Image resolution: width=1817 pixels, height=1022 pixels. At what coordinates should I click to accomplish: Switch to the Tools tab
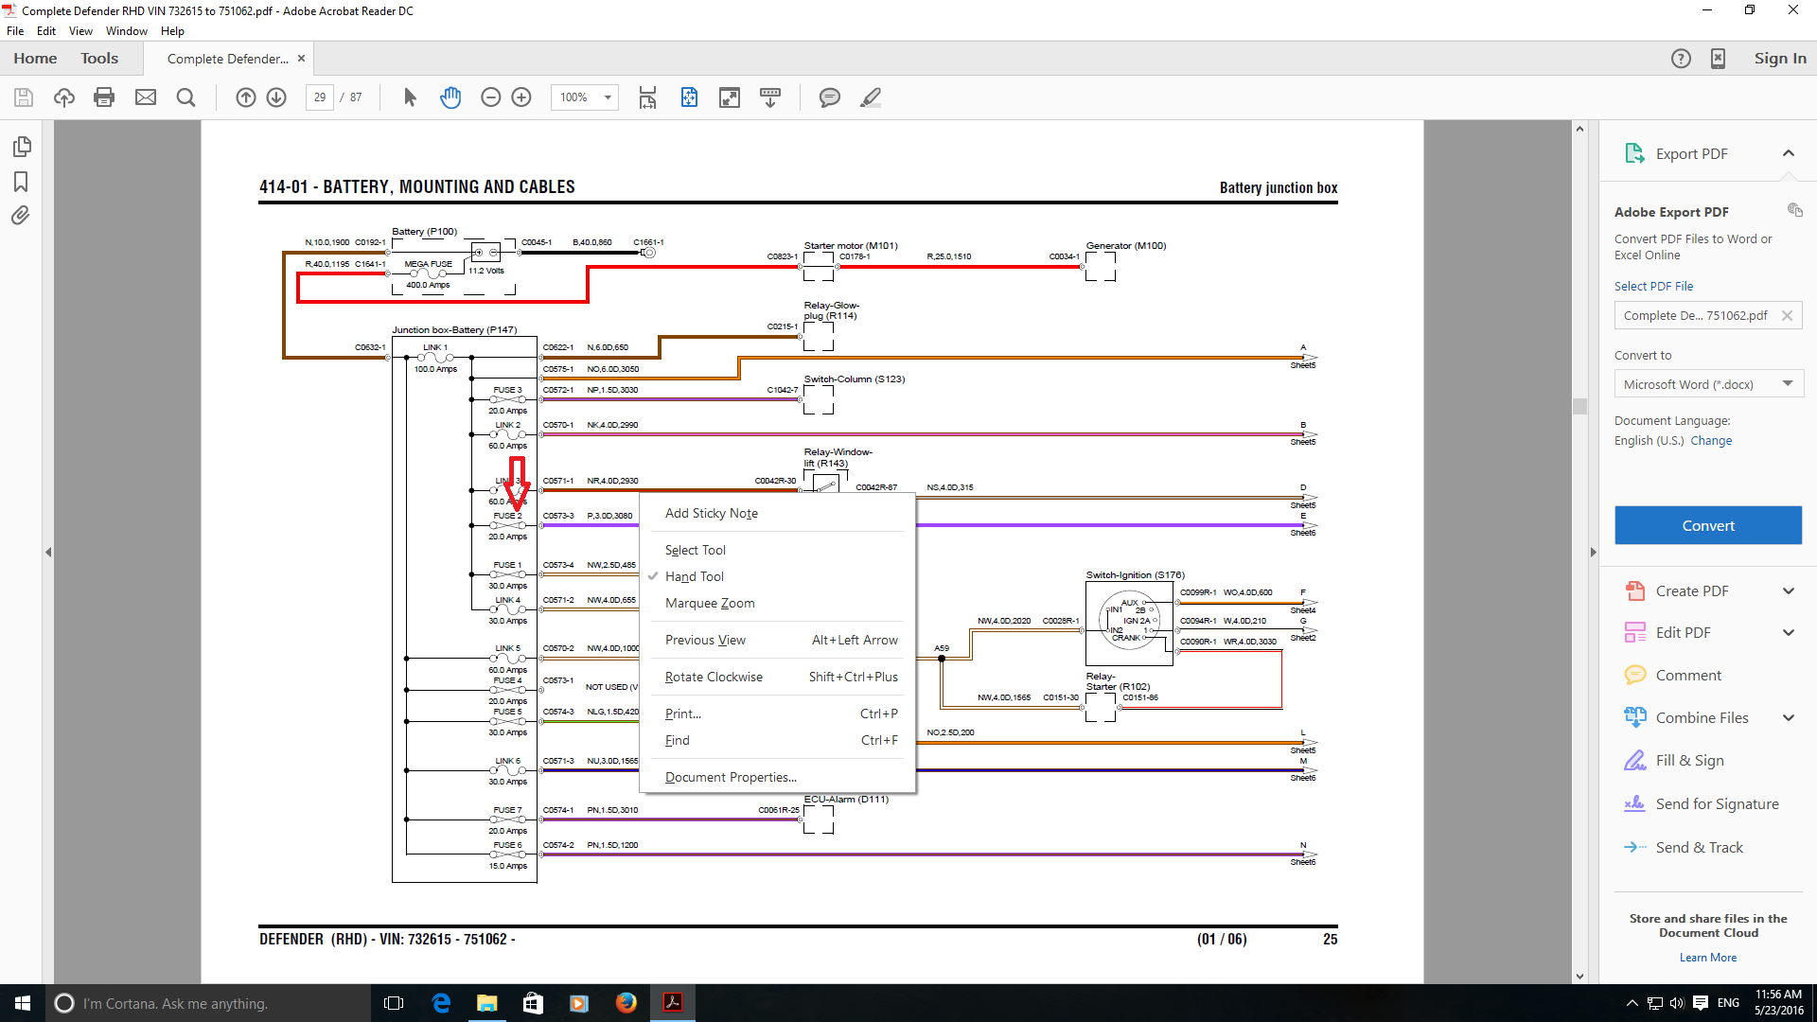(x=99, y=59)
